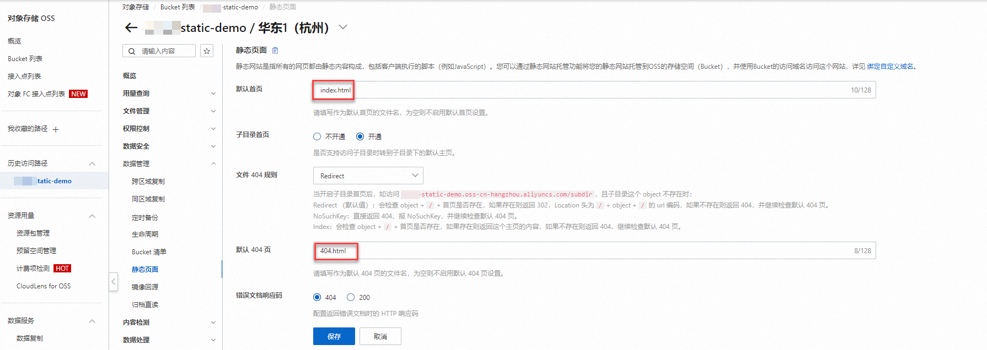Choose 200 as error document response code

pos(351,297)
